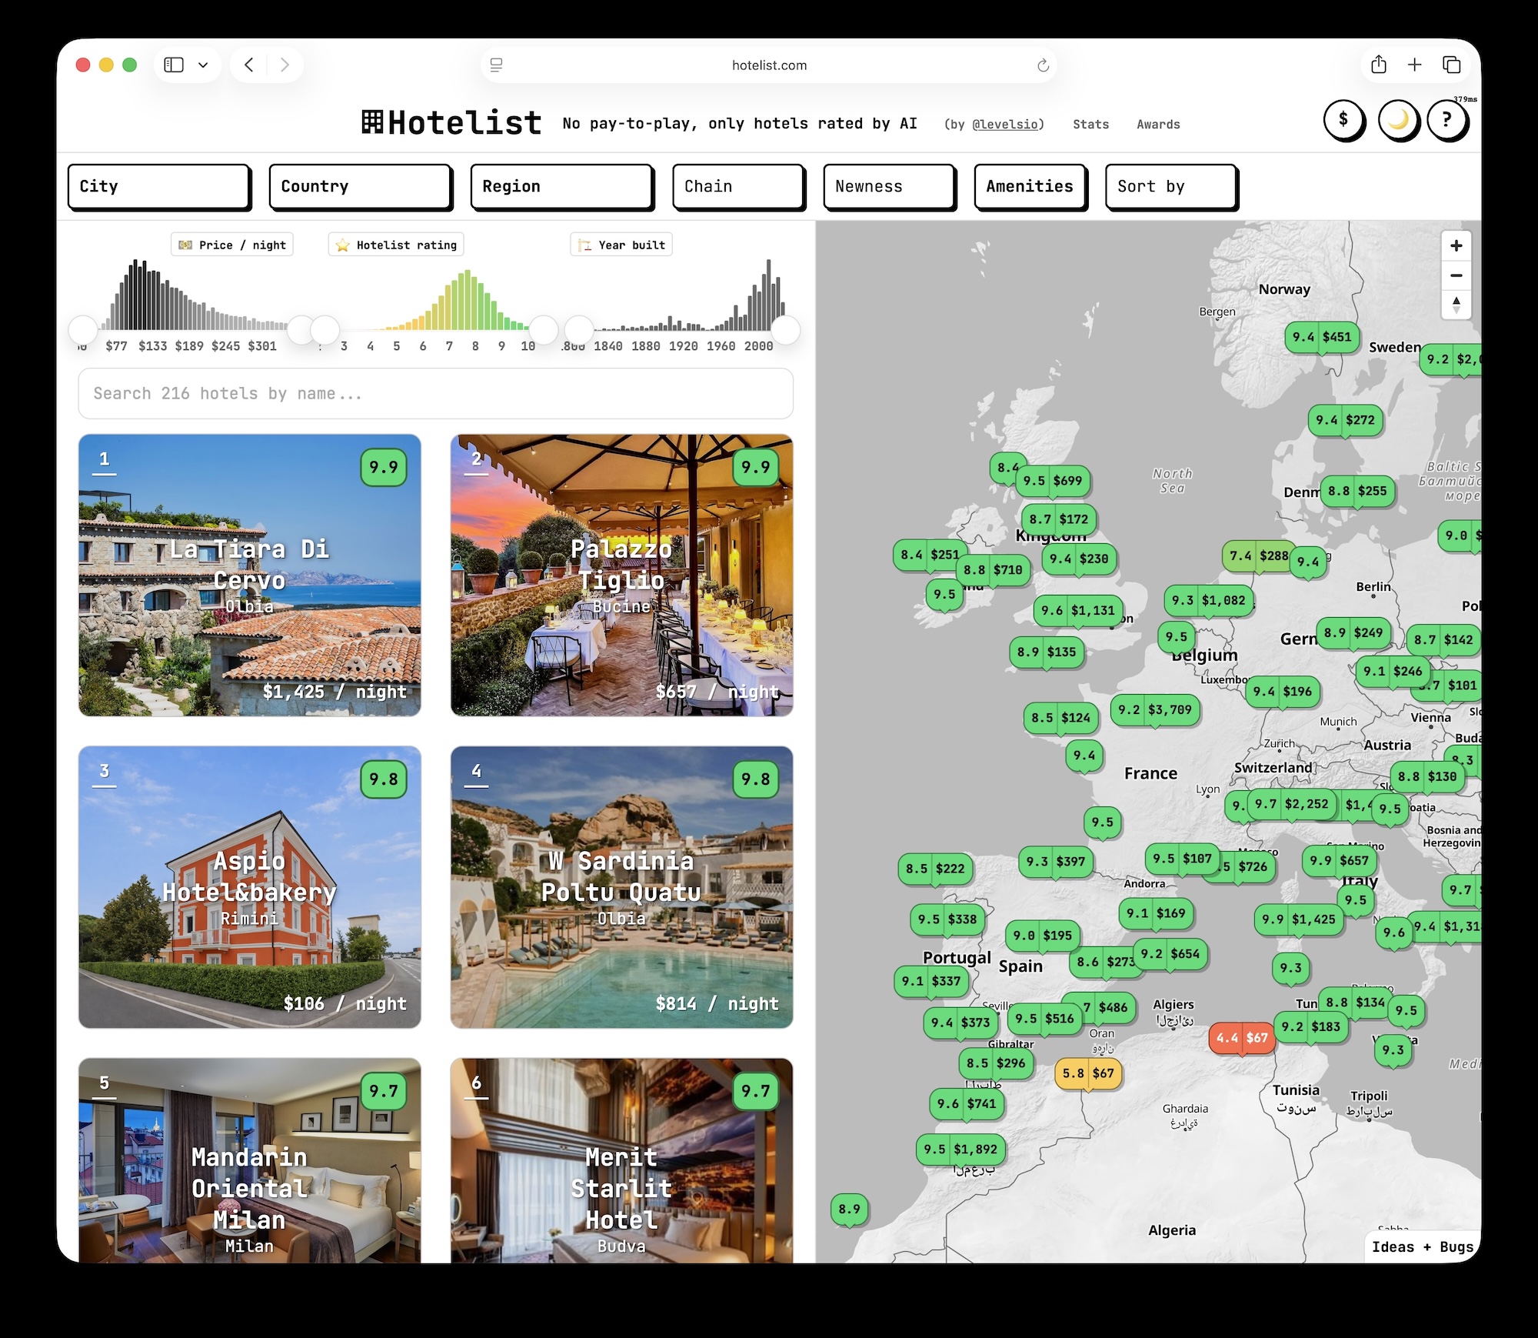Select the 9.4 $451 marker in Norway
1538x1338 pixels.
click(1322, 337)
